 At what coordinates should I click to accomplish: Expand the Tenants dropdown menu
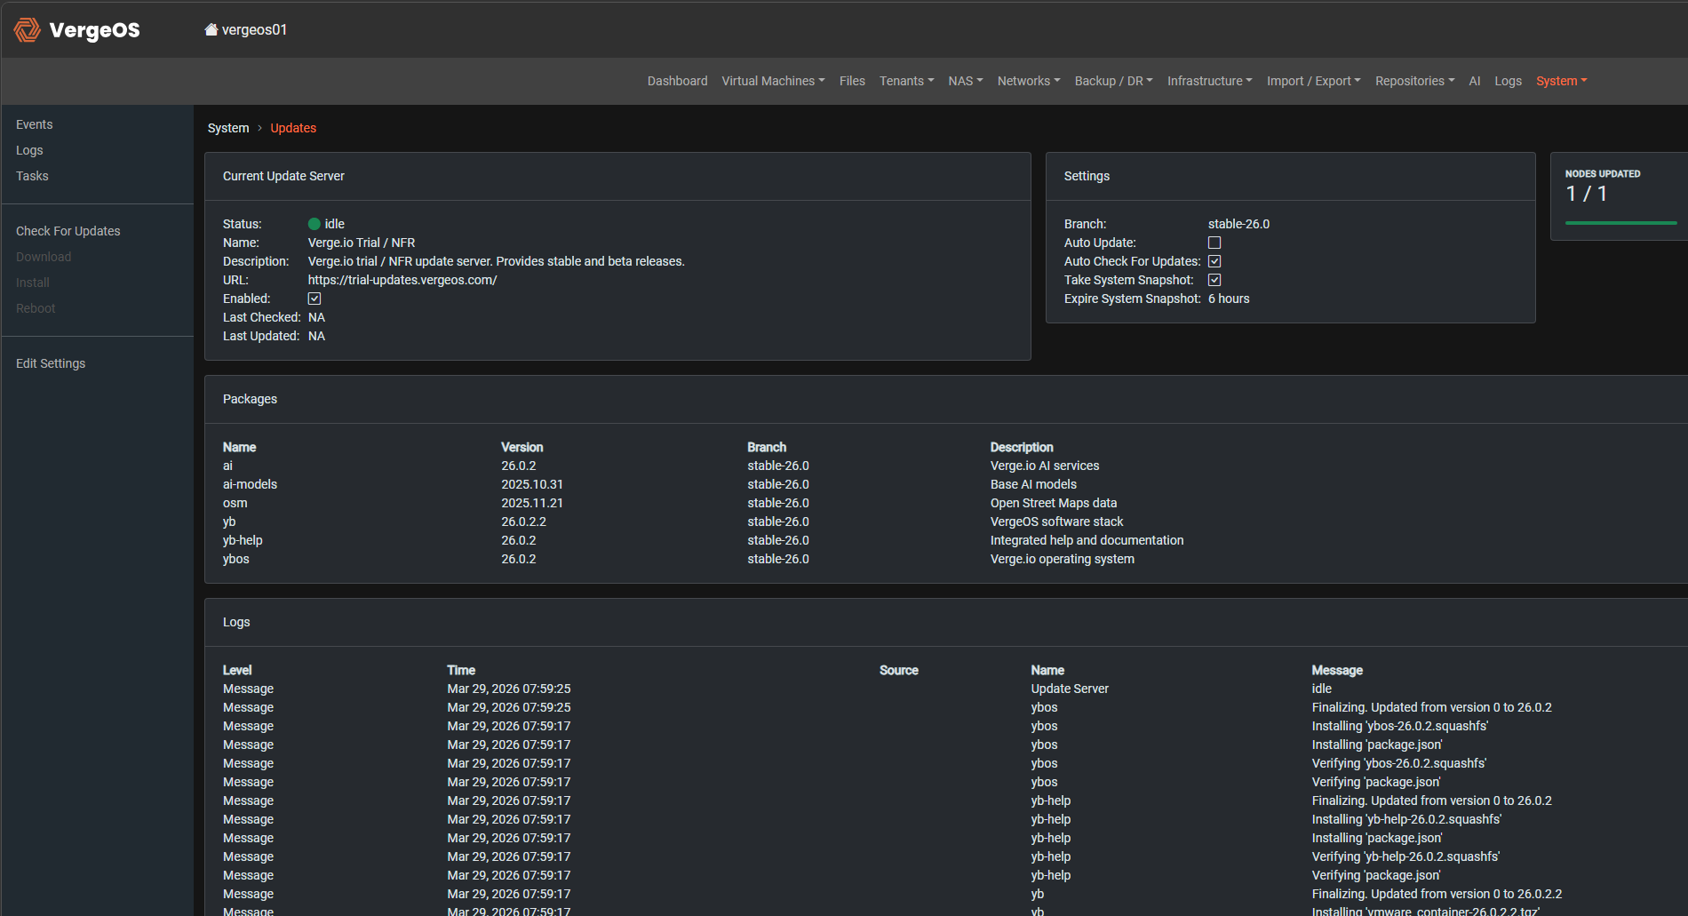(906, 81)
